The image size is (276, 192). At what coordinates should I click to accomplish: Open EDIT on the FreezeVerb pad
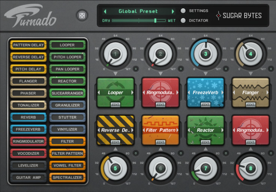pos(205,105)
